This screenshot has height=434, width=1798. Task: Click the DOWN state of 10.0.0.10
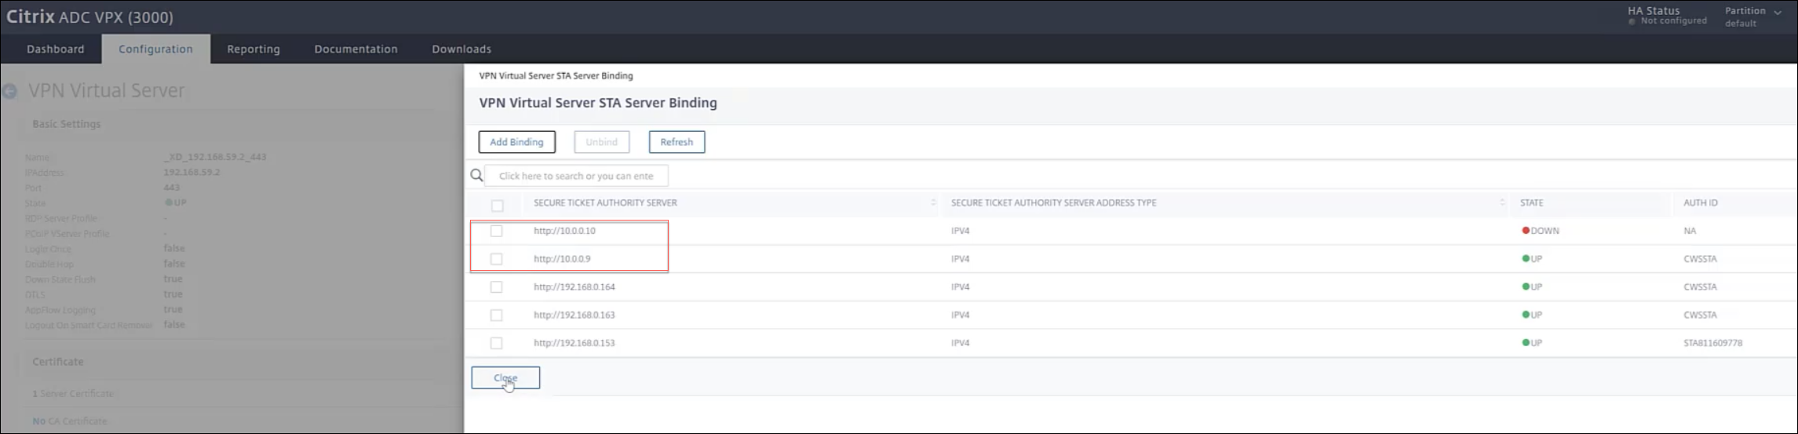(1541, 231)
